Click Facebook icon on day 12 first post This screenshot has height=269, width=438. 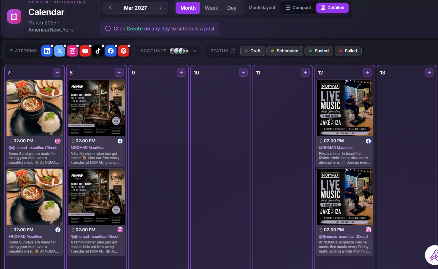(x=368, y=141)
